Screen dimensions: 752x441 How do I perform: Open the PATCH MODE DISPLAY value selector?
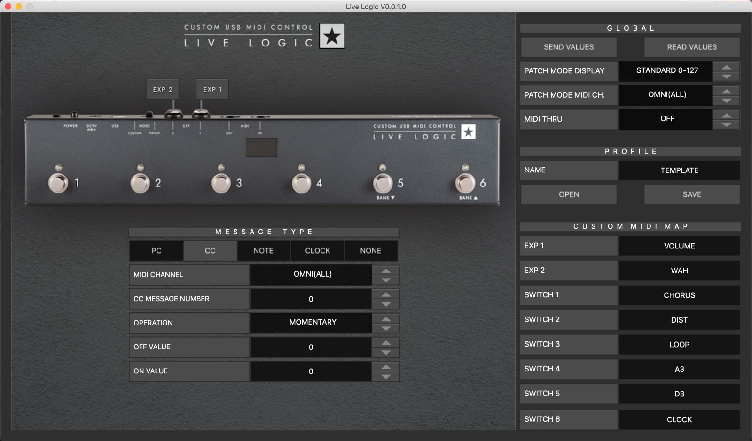(x=666, y=71)
